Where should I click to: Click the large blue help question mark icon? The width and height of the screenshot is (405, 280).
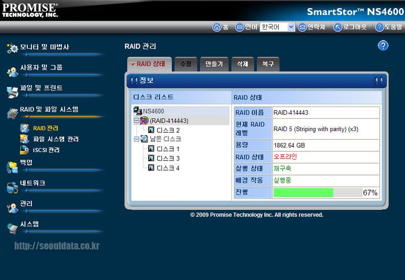(x=383, y=46)
